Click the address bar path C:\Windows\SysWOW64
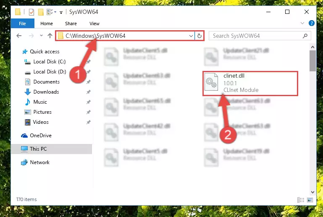323x217 pixels. click(95, 36)
